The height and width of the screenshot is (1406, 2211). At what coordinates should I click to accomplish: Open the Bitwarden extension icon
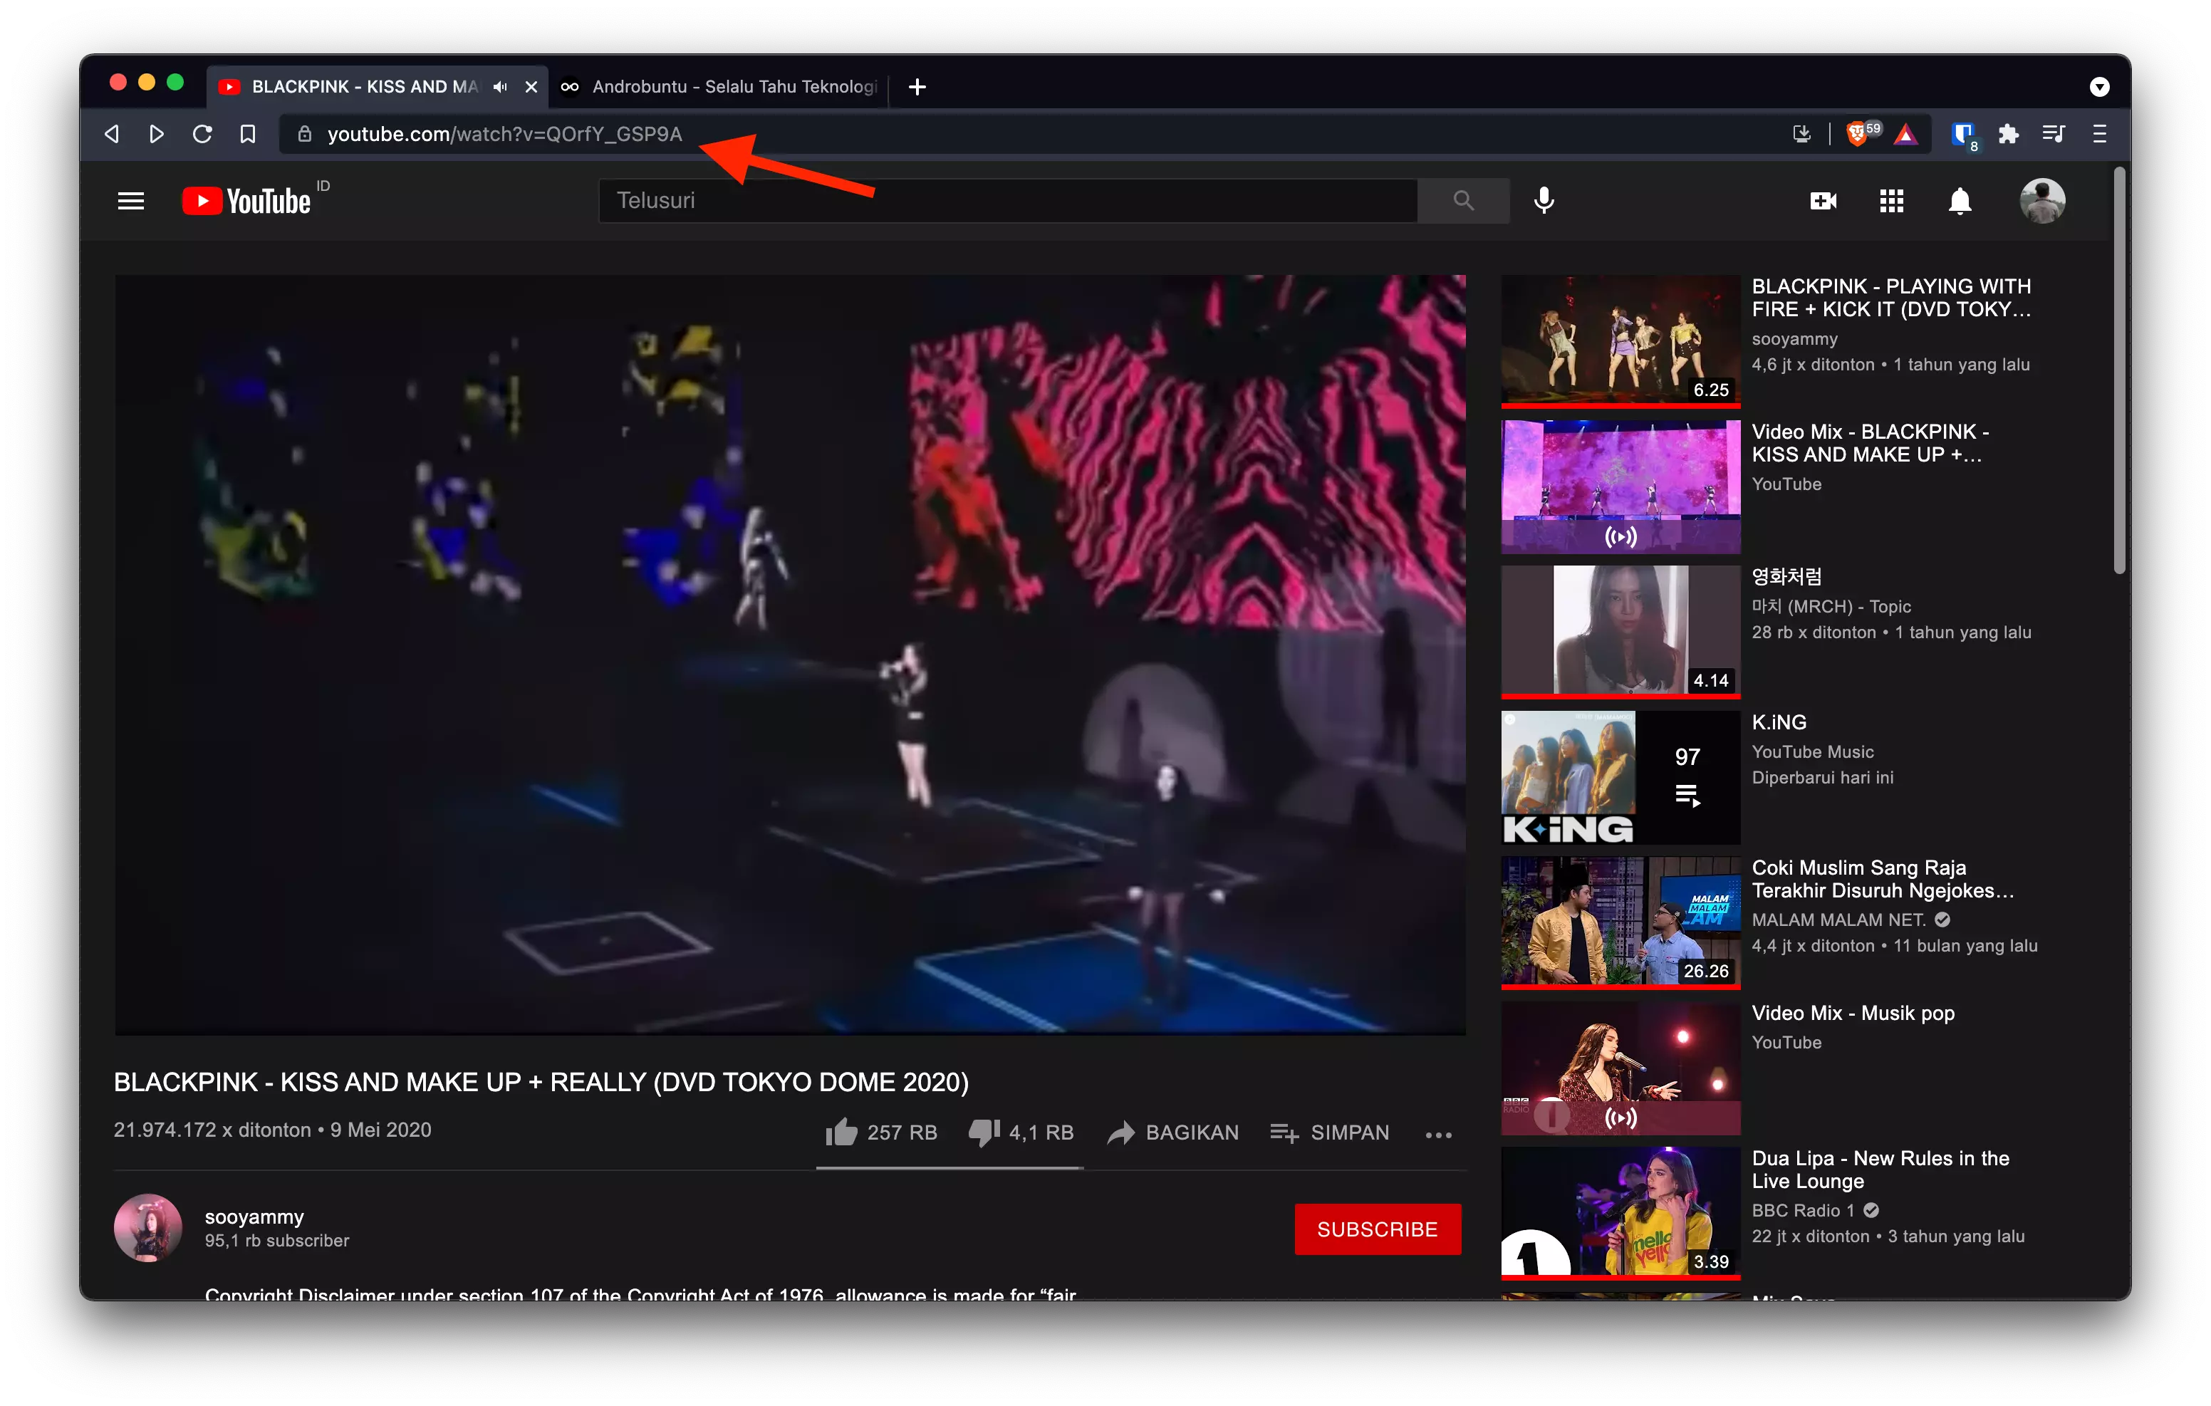1963,133
